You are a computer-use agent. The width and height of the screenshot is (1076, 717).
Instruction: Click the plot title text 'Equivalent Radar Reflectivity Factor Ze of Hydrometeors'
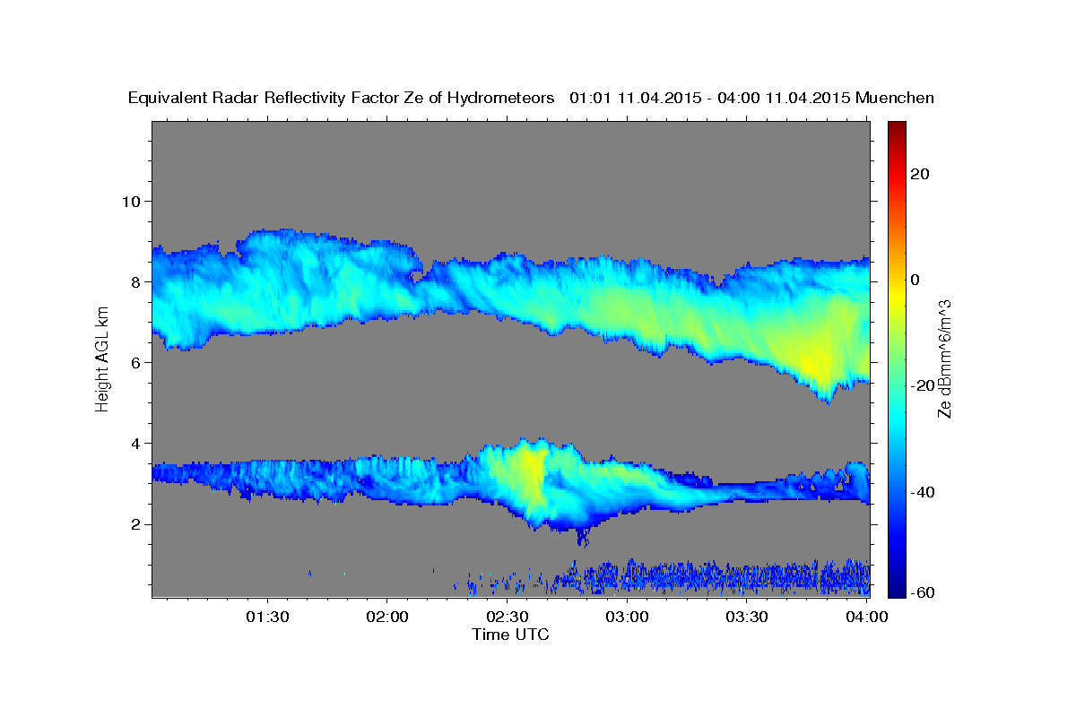point(342,99)
